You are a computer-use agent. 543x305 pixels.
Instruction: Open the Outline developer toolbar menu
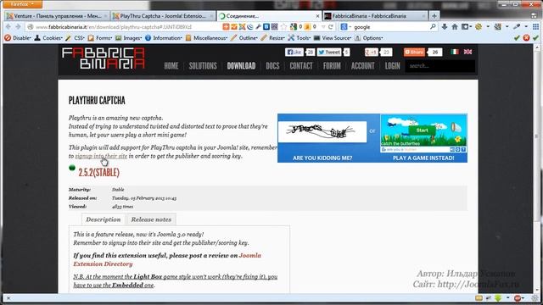tap(244, 38)
